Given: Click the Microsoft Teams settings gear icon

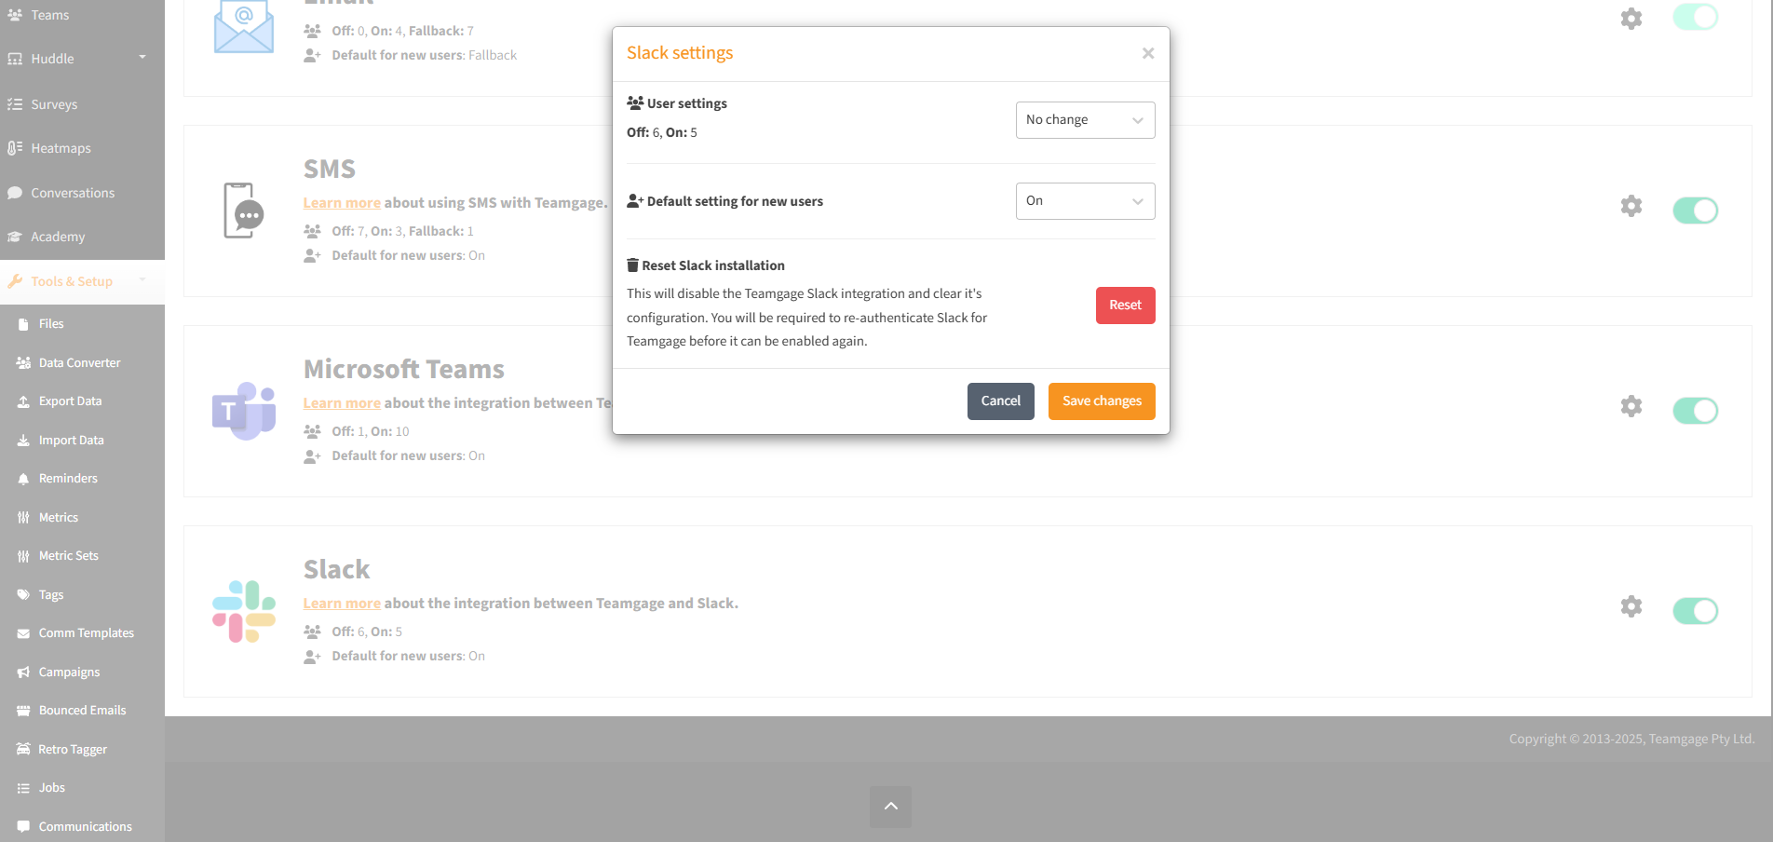Looking at the screenshot, I should (x=1631, y=406).
